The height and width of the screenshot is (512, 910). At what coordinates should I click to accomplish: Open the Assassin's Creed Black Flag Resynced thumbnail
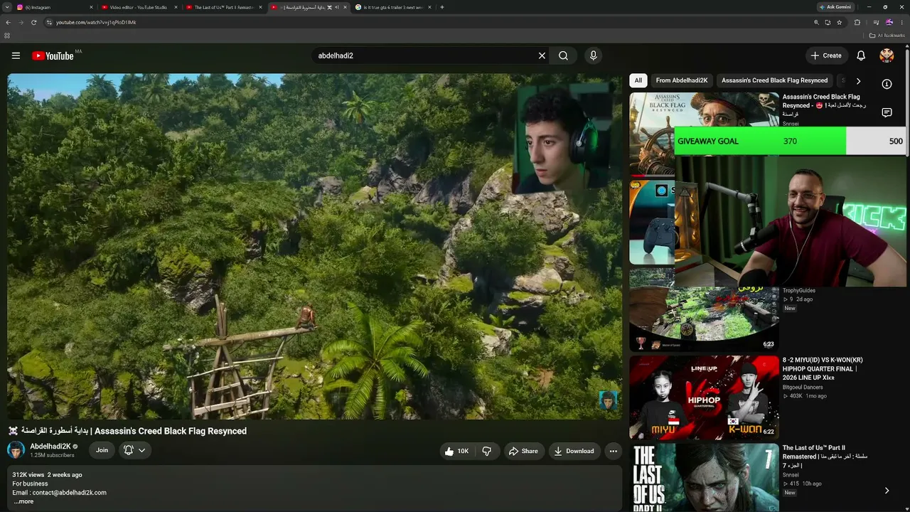tap(651, 134)
